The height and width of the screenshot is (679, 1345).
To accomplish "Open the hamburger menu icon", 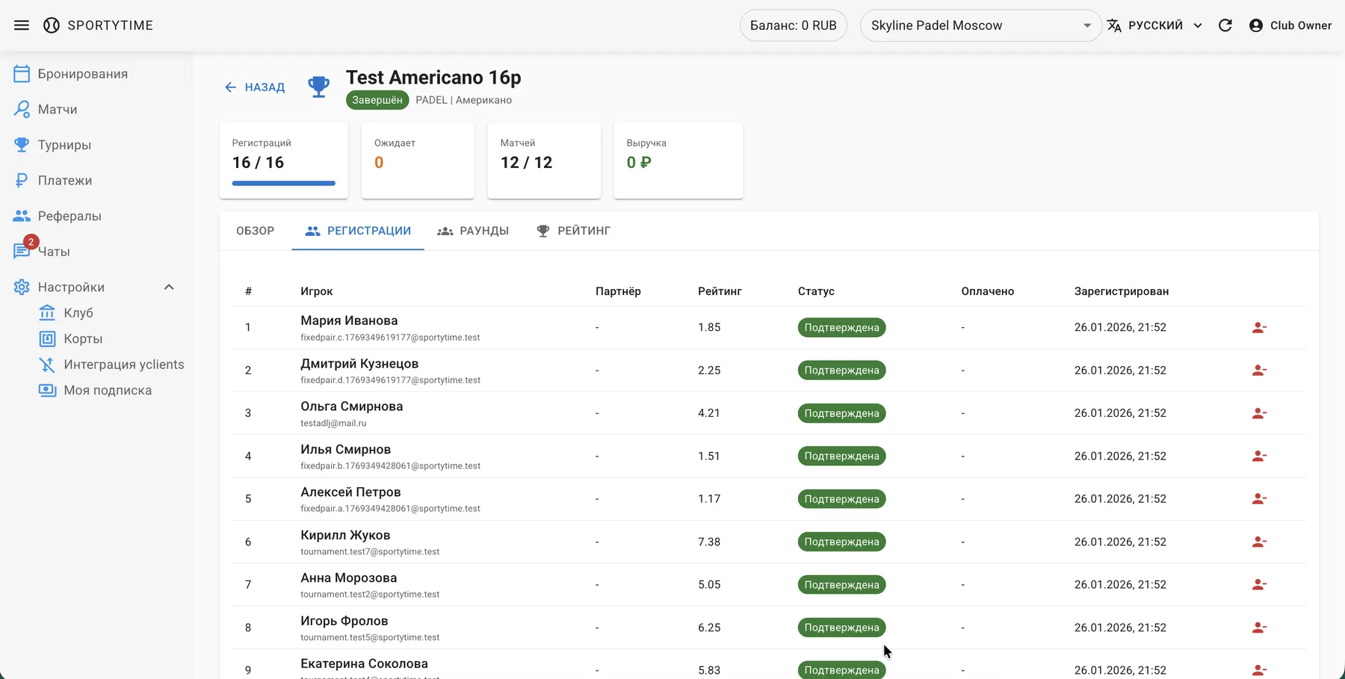I will click(22, 25).
